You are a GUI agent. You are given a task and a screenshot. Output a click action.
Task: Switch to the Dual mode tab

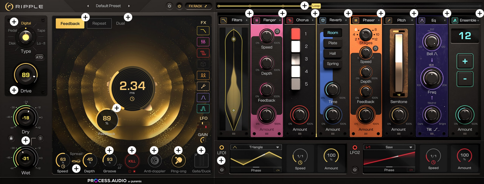tap(120, 23)
